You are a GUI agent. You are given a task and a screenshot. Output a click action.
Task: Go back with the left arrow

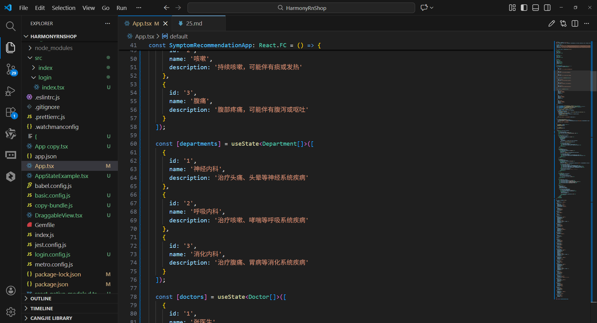pyautogui.click(x=166, y=8)
